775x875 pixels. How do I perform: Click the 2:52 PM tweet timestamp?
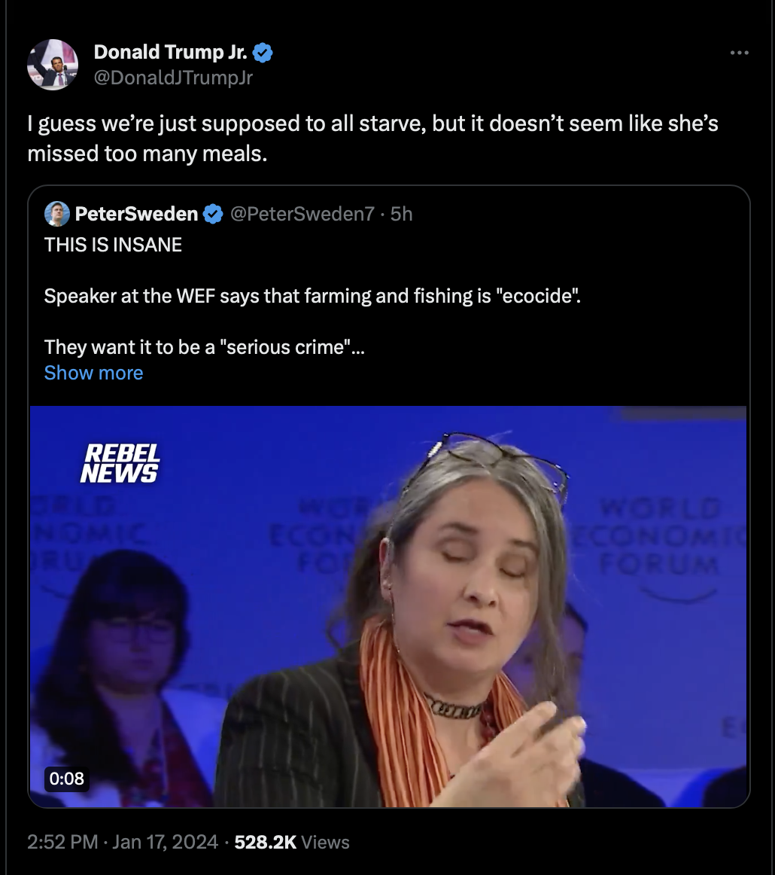pos(62,842)
